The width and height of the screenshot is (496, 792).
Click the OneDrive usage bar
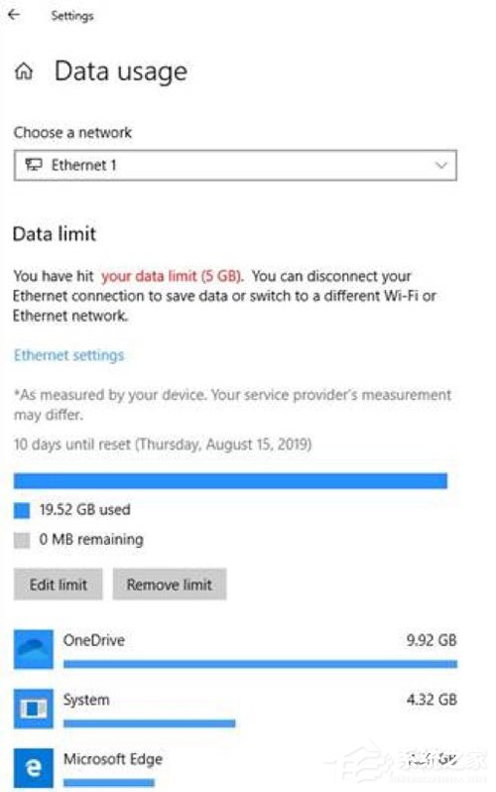pos(261,664)
